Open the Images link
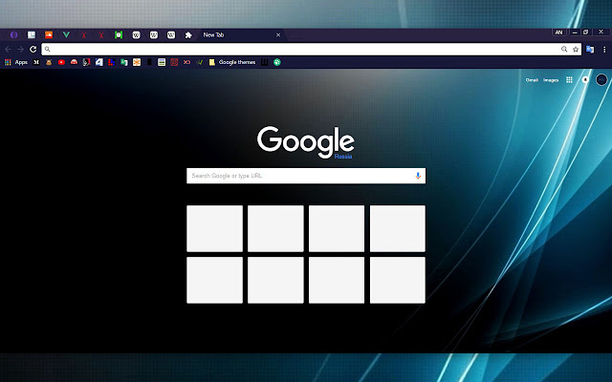Image resolution: width=612 pixels, height=382 pixels. point(551,80)
